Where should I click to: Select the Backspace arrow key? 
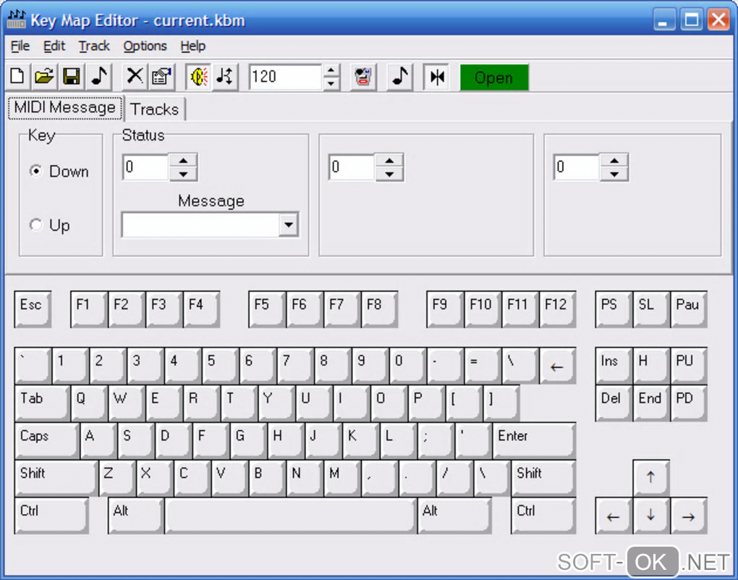pyautogui.click(x=558, y=366)
